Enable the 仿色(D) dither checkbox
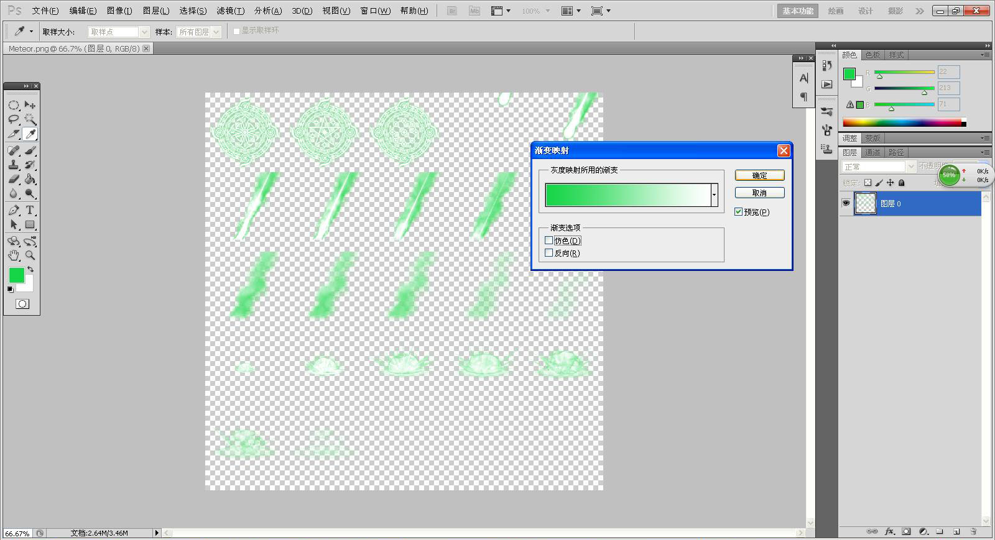 548,240
